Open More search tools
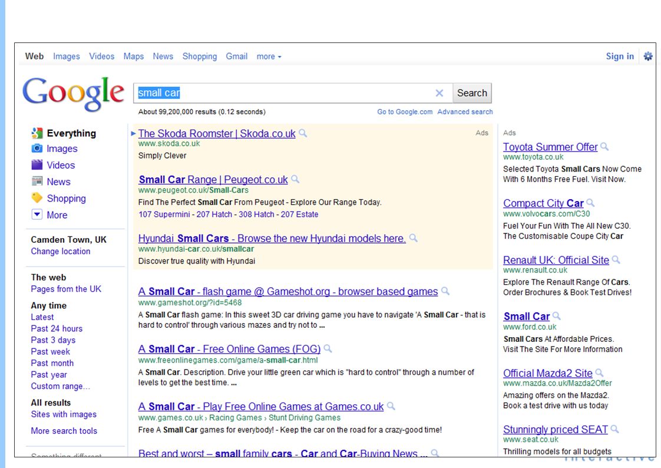 pos(64,431)
